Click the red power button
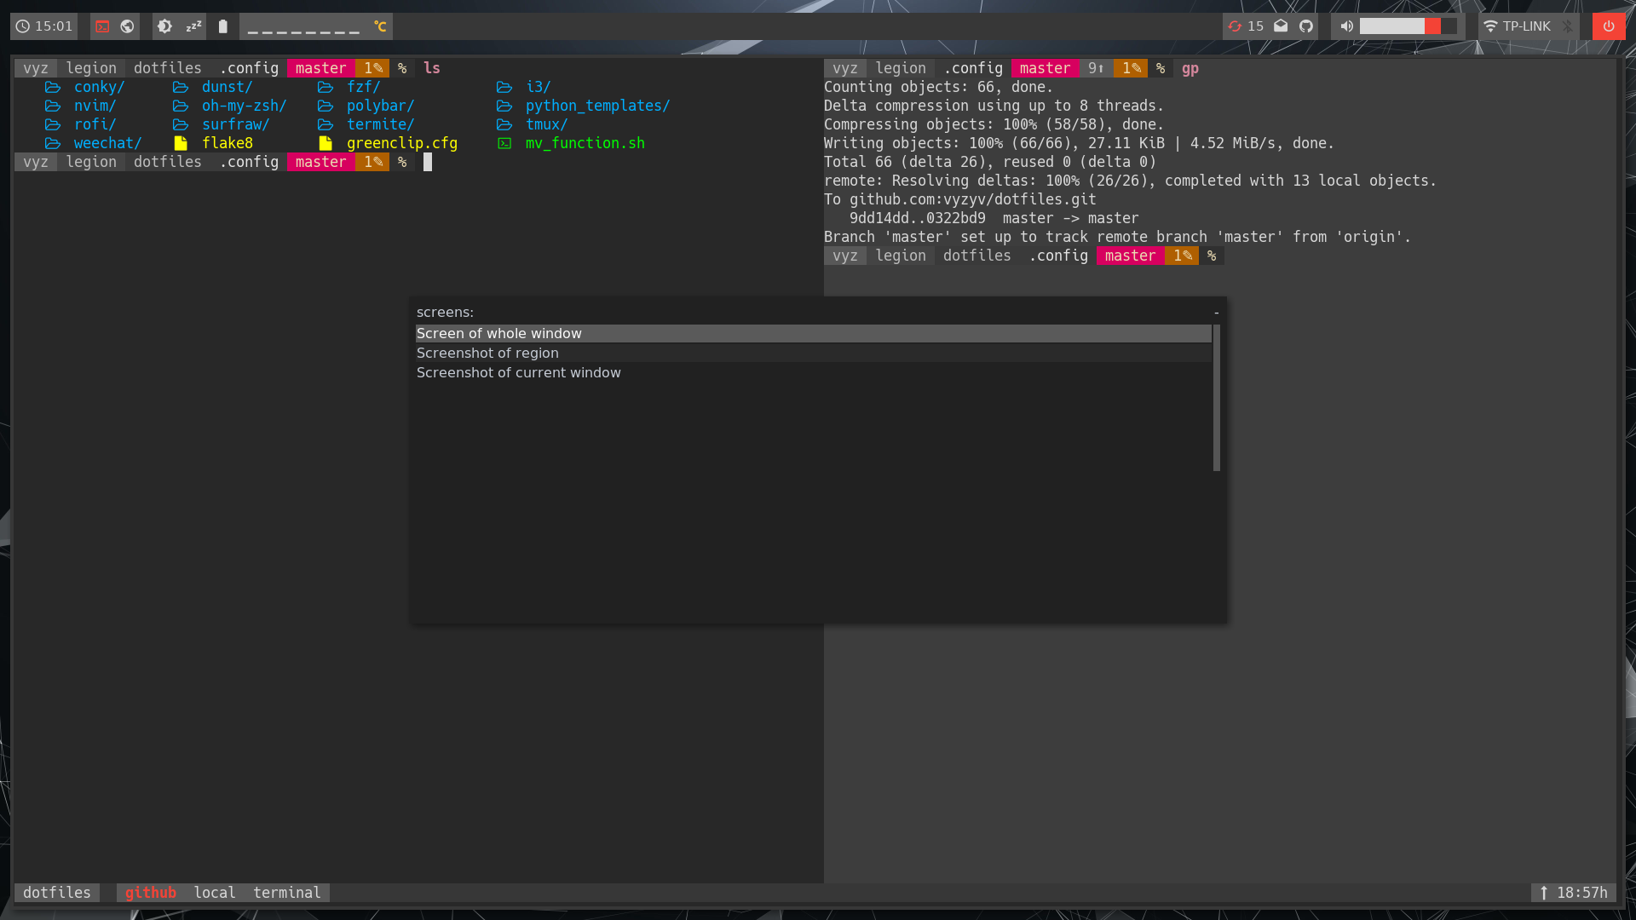1636x920 pixels. [1609, 26]
